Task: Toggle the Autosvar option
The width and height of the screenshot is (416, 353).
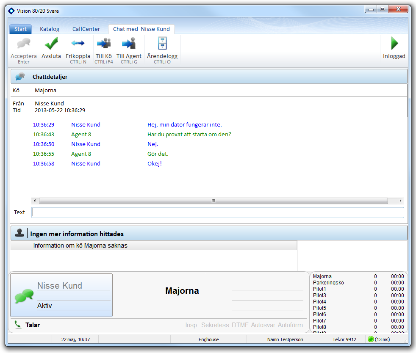Action: click(x=263, y=325)
